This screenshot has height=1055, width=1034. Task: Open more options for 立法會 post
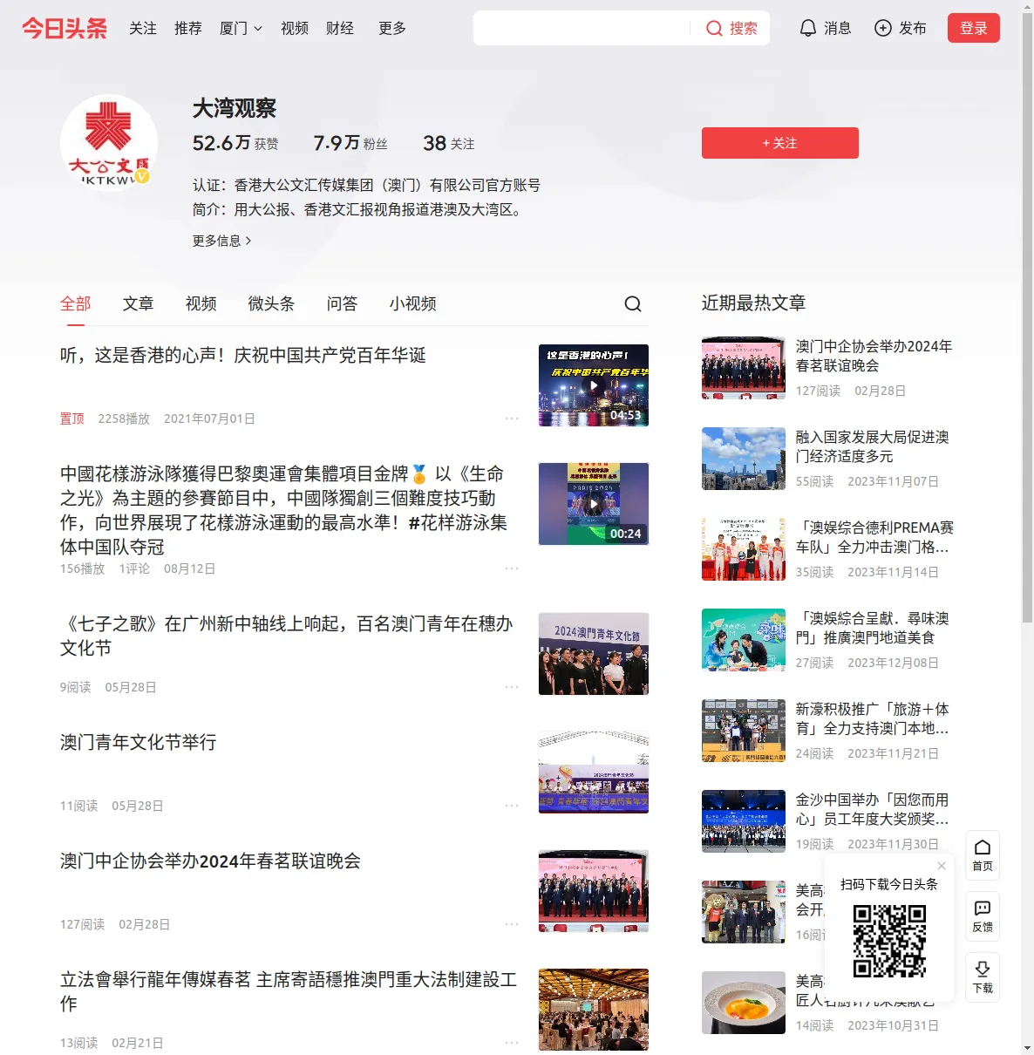pyautogui.click(x=512, y=1043)
